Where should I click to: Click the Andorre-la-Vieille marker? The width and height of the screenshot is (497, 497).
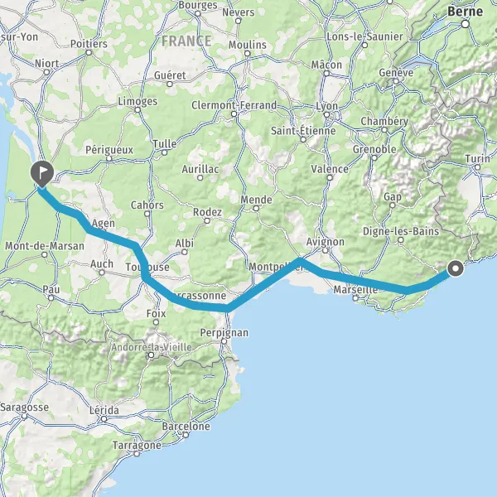click(x=152, y=355)
